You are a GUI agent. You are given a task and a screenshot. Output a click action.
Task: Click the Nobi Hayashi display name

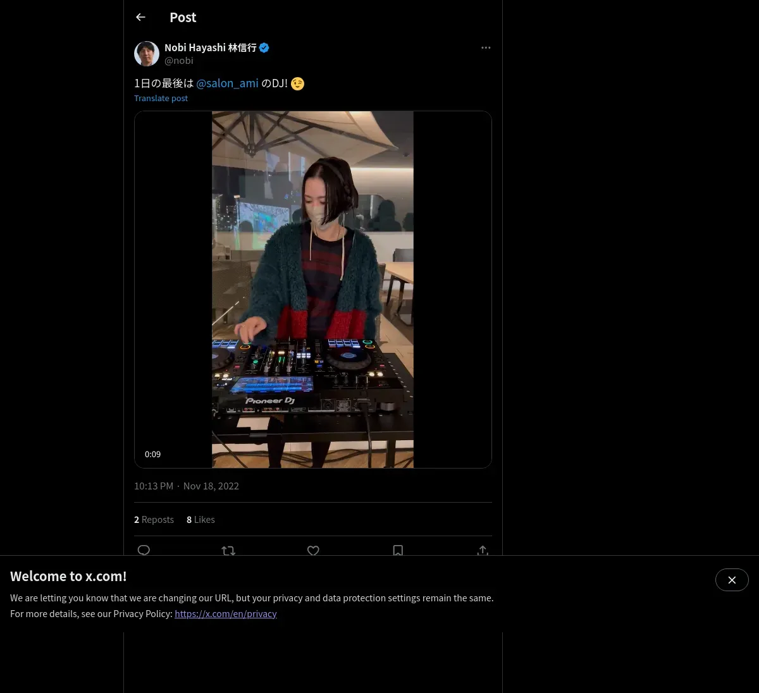click(210, 47)
